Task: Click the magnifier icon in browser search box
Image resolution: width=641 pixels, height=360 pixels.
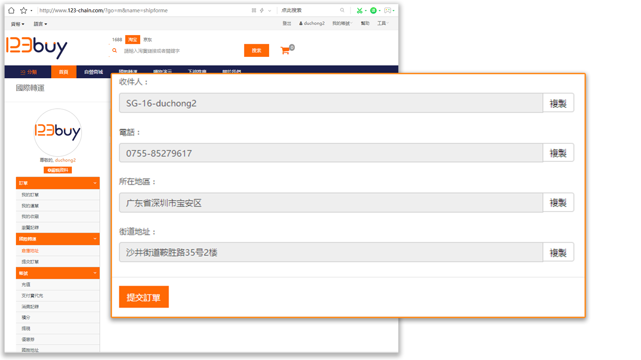Action: (x=342, y=10)
